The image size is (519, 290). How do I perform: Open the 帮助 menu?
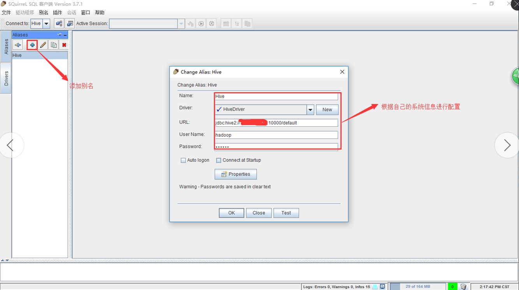[x=100, y=13]
